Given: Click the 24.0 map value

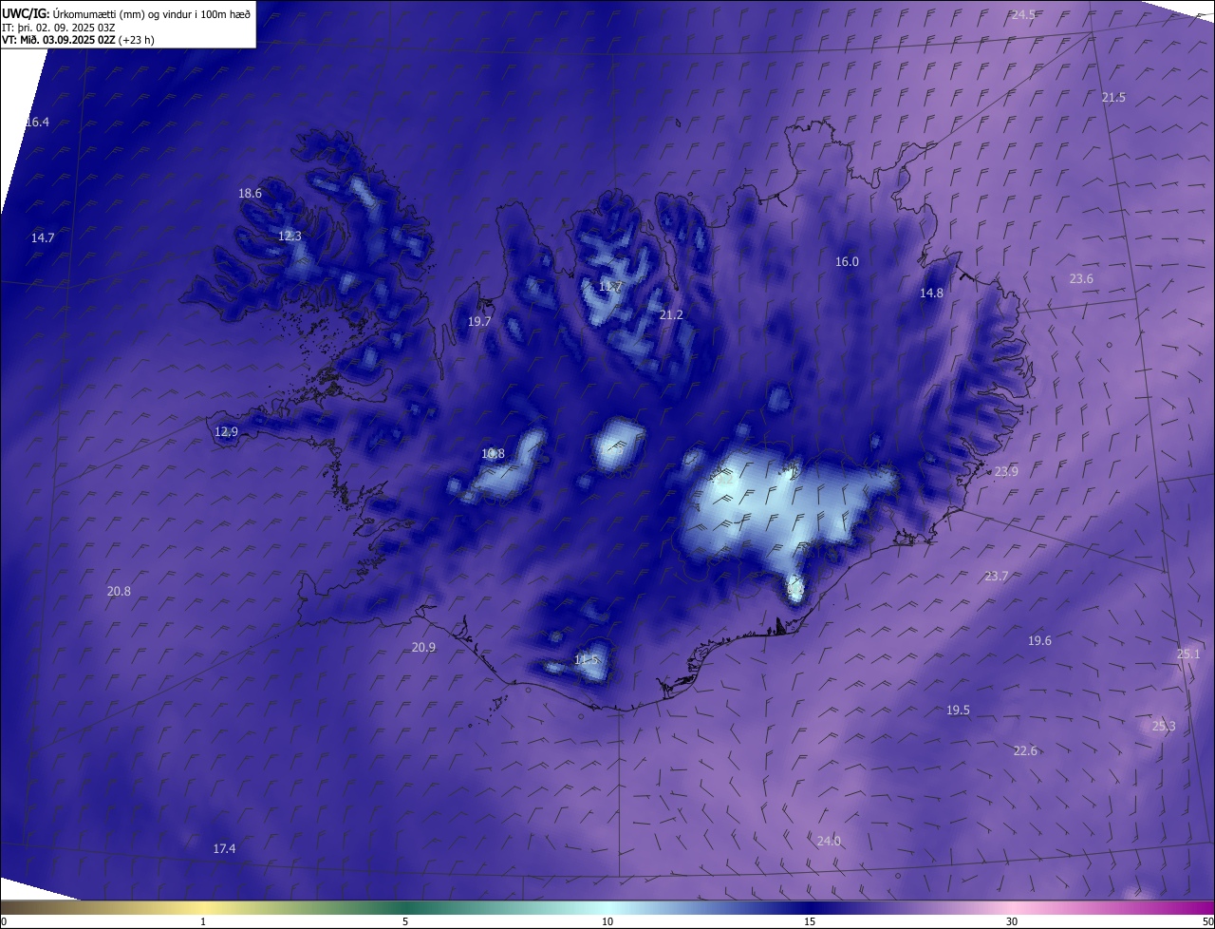Looking at the screenshot, I should click(x=829, y=842).
